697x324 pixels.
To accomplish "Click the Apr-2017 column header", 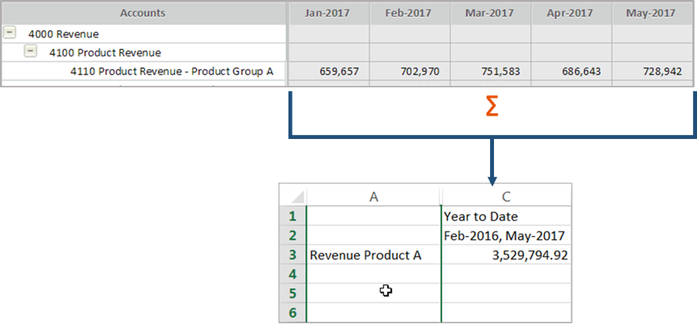I will coord(571,13).
